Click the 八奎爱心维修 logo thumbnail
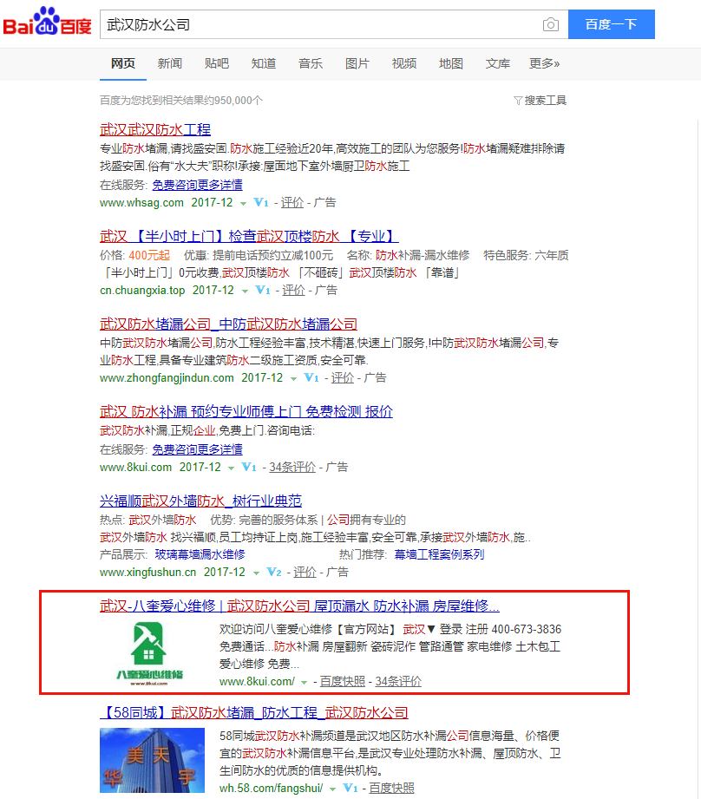 coord(148,654)
